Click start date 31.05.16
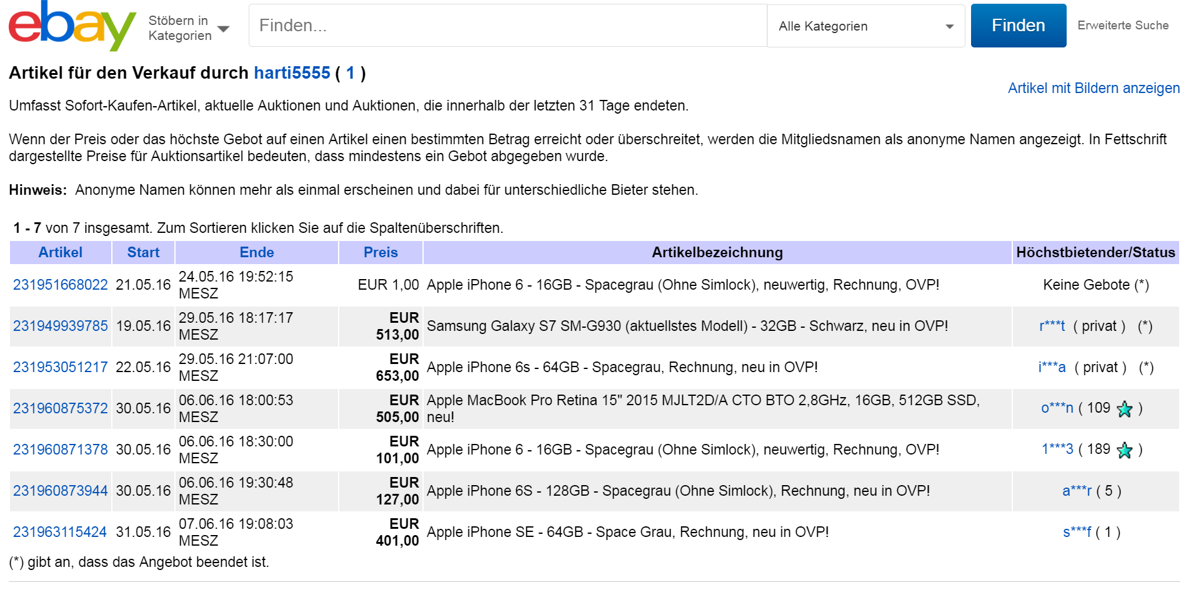The height and width of the screenshot is (600, 1186). [x=143, y=532]
